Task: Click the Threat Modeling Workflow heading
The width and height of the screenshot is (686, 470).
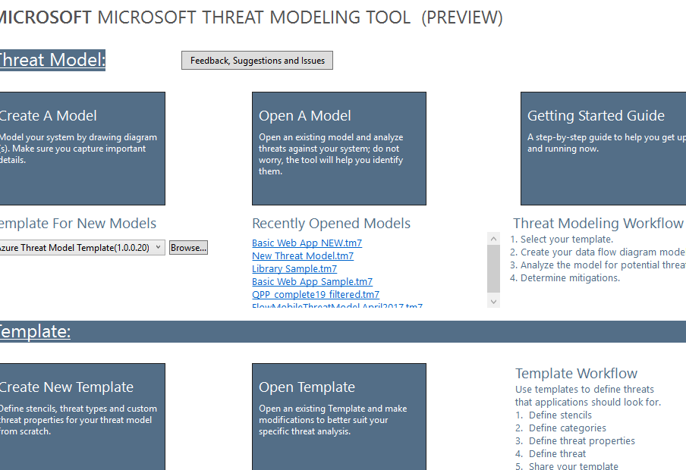Action: [598, 224]
